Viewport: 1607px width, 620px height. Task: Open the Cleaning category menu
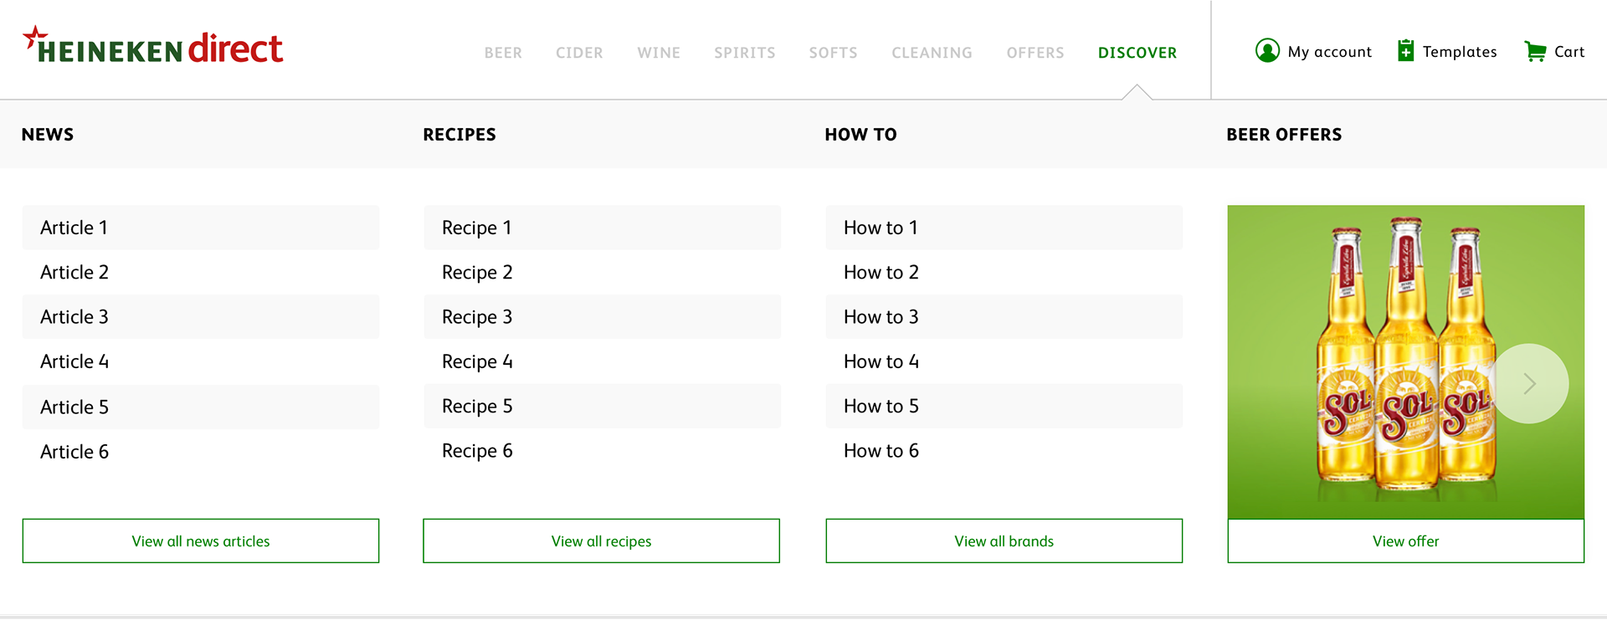point(932,53)
